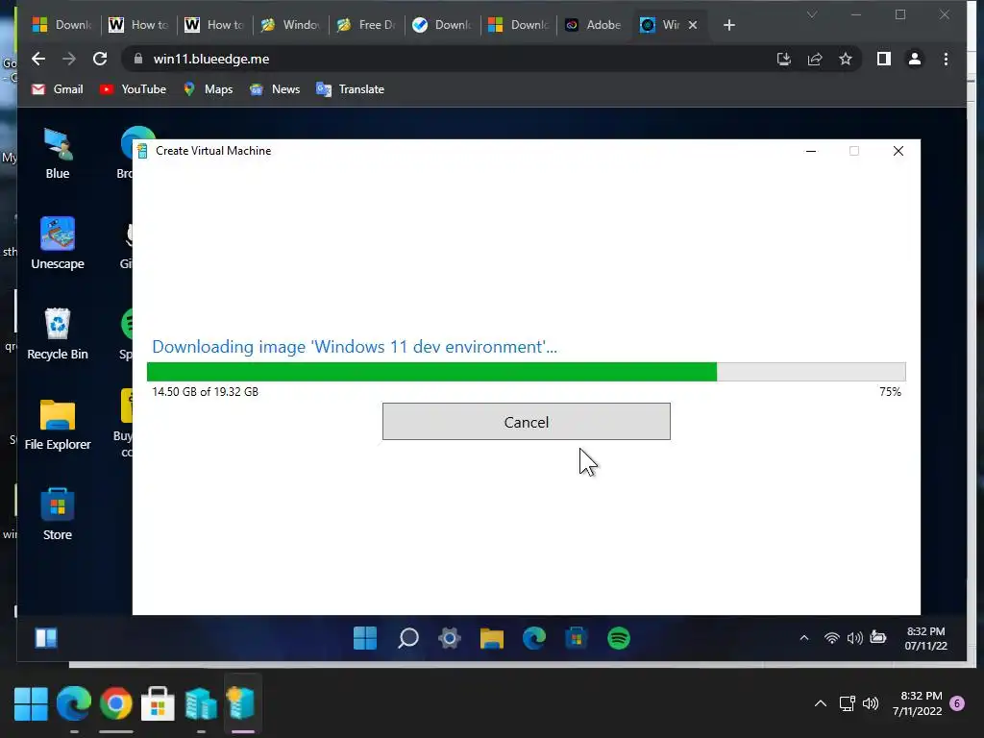Close the active 'Win' tab
The width and height of the screenshot is (984, 738).
pyautogui.click(x=693, y=25)
